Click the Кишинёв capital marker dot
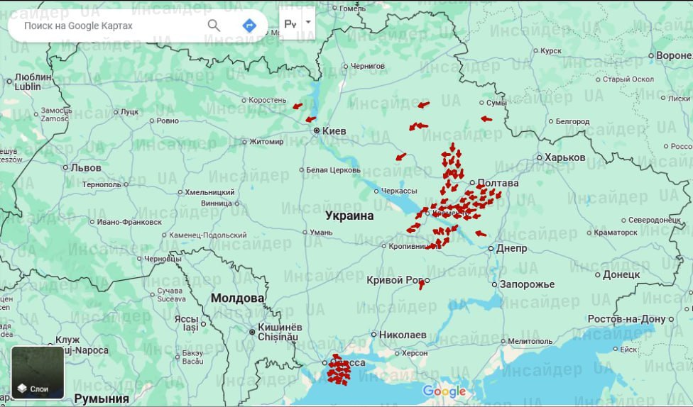The height and width of the screenshot is (407, 693). pos(252,331)
